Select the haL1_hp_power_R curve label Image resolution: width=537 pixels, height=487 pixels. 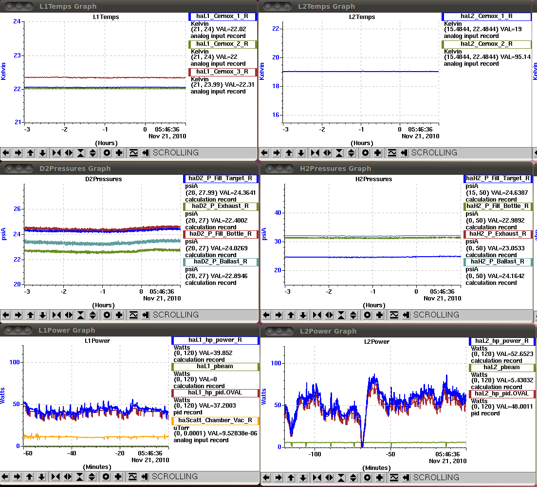coord(215,340)
